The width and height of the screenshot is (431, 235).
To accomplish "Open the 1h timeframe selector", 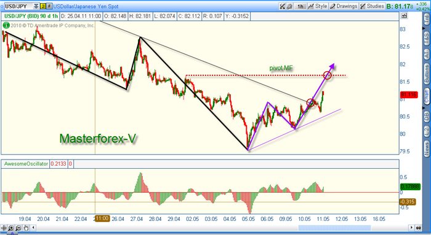I will click(x=300, y=6).
